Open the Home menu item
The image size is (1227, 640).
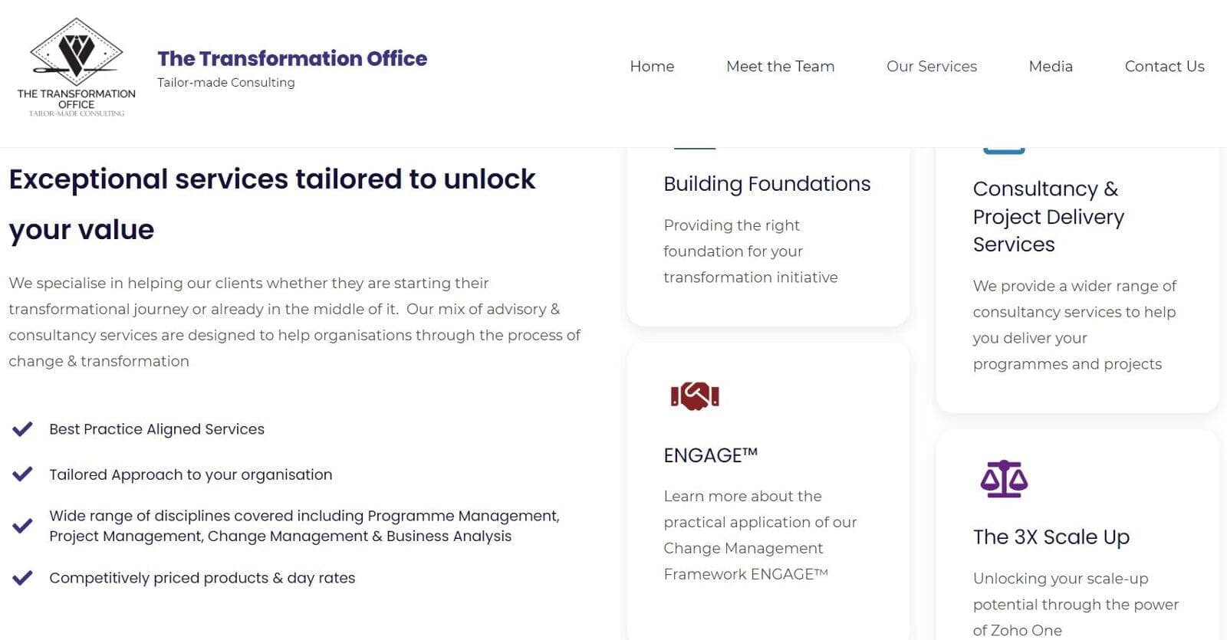coord(652,67)
